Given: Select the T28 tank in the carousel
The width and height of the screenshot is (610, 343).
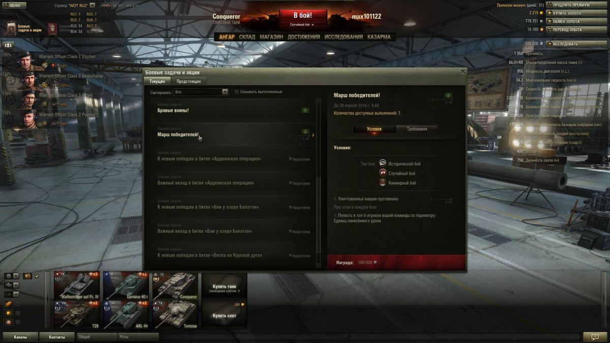Looking at the screenshot, I should coord(77,315).
